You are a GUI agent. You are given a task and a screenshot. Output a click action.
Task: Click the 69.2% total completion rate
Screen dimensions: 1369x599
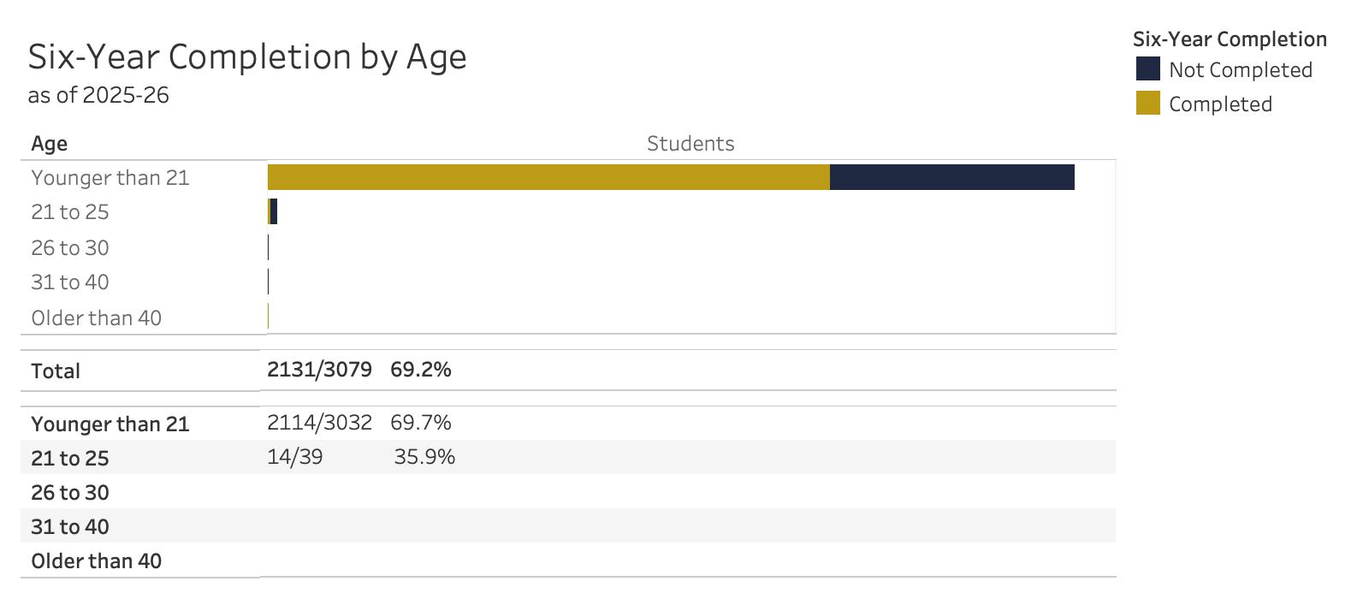click(x=421, y=370)
